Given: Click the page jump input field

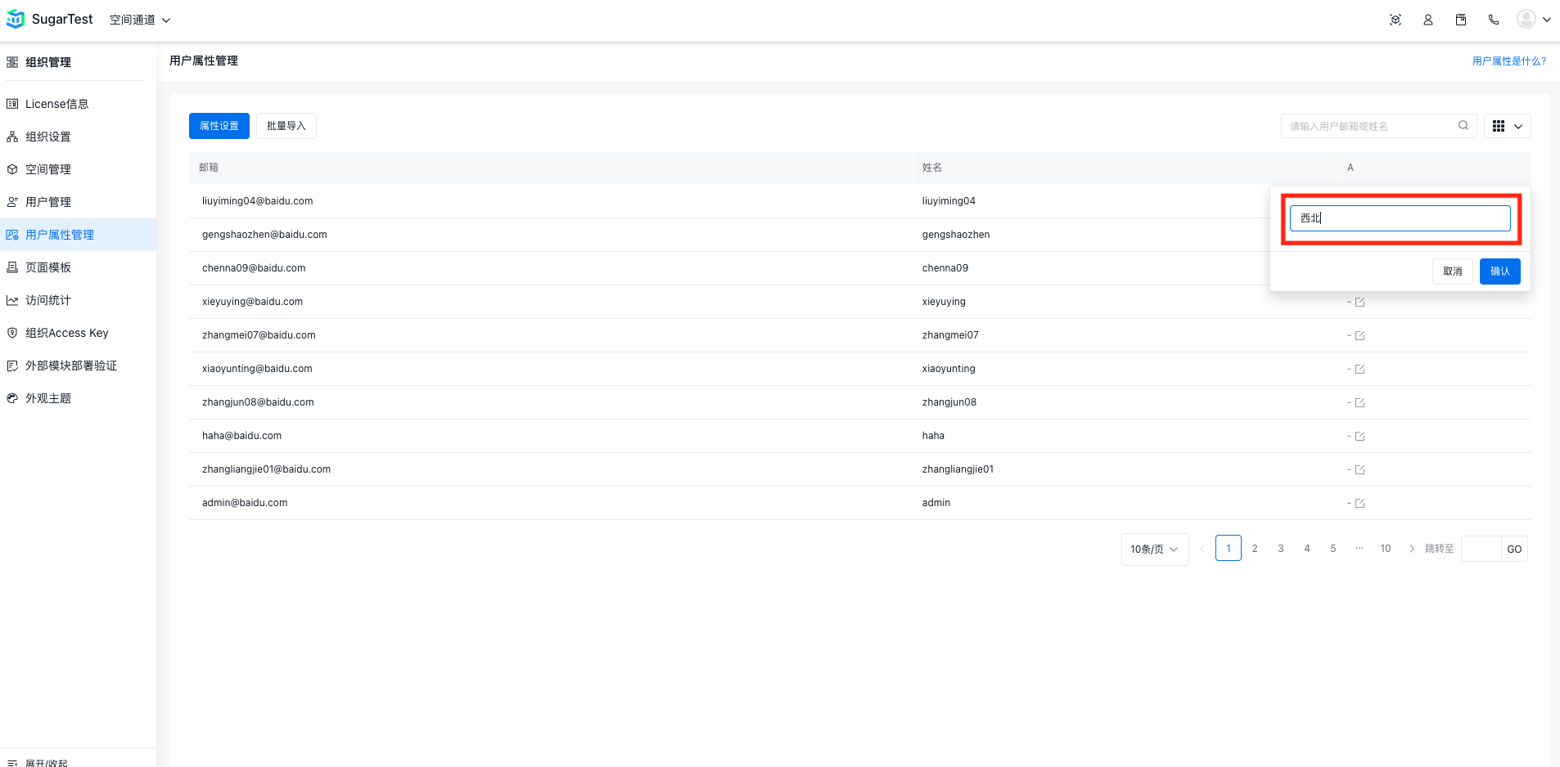Looking at the screenshot, I should coord(1481,549).
